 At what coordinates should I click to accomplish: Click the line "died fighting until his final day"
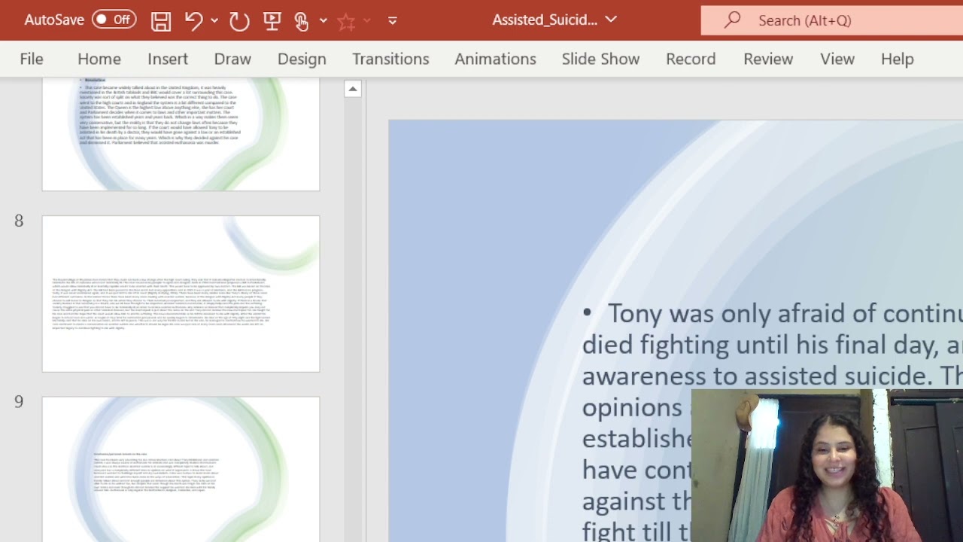(x=773, y=345)
